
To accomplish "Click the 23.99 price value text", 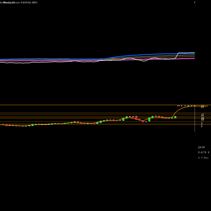I will click(x=201, y=147).
